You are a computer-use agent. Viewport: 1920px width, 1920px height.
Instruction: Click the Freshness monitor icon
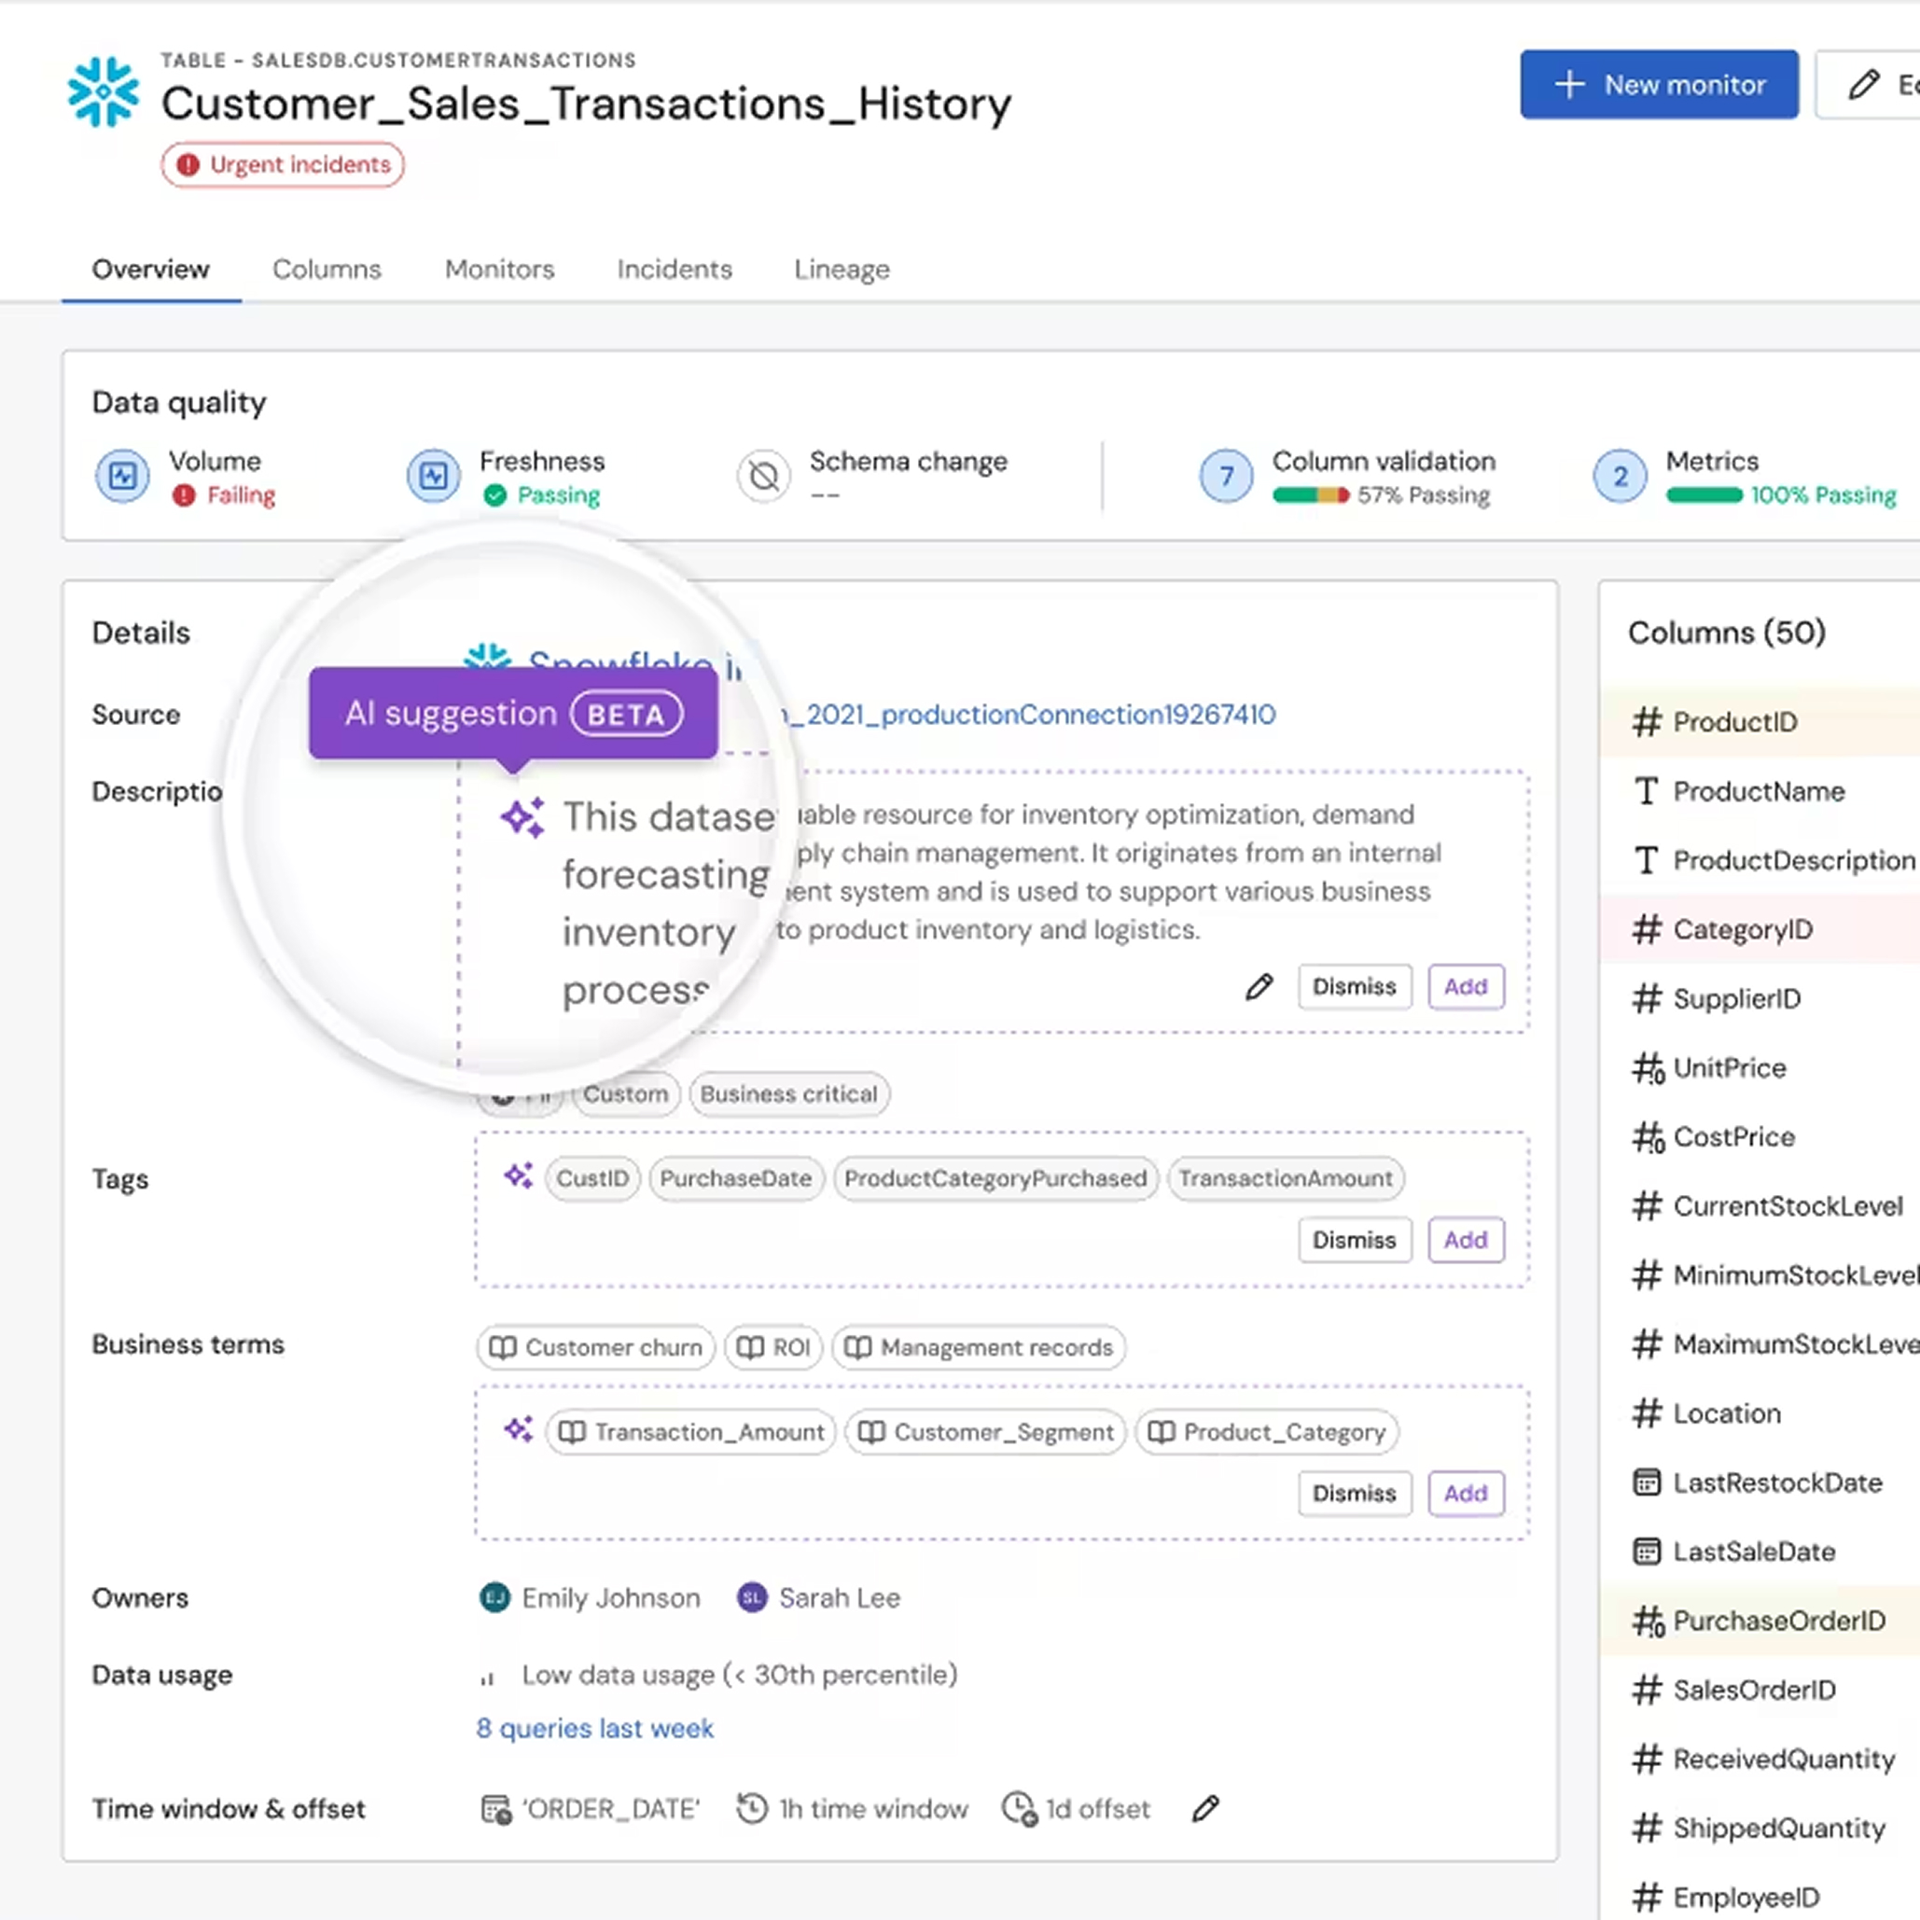[x=433, y=476]
